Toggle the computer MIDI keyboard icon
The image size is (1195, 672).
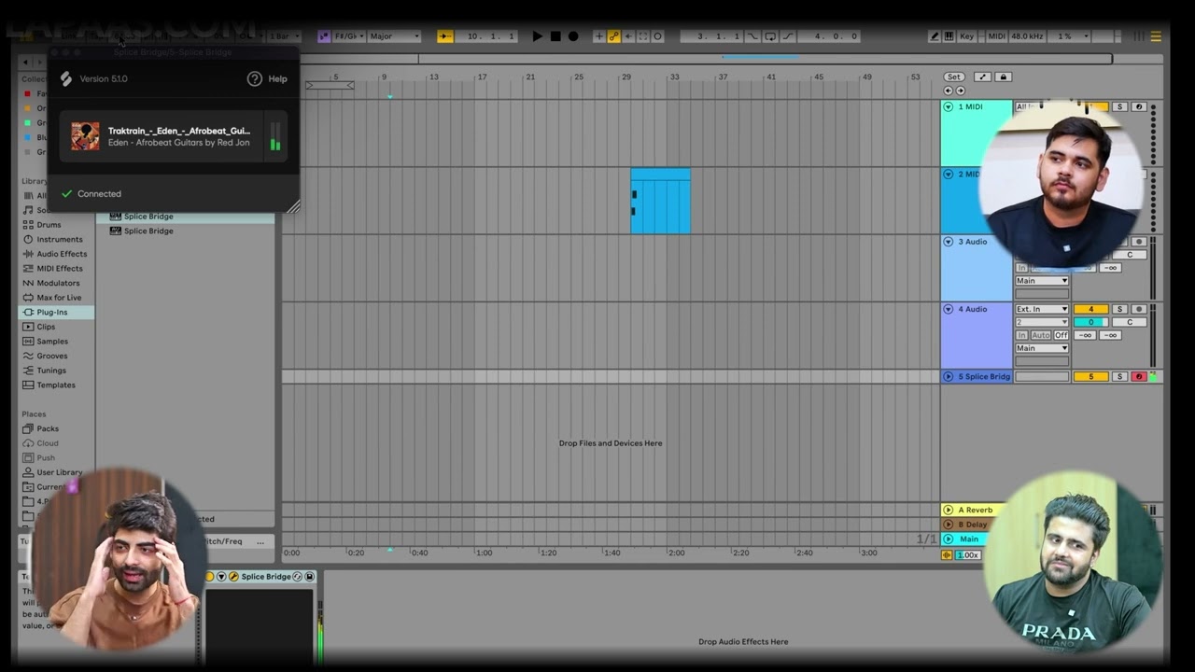tap(949, 36)
